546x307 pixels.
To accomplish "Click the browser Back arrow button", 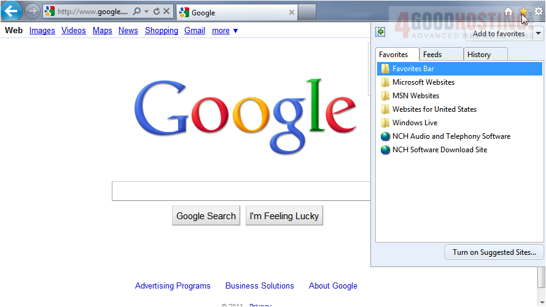I will coord(11,11).
